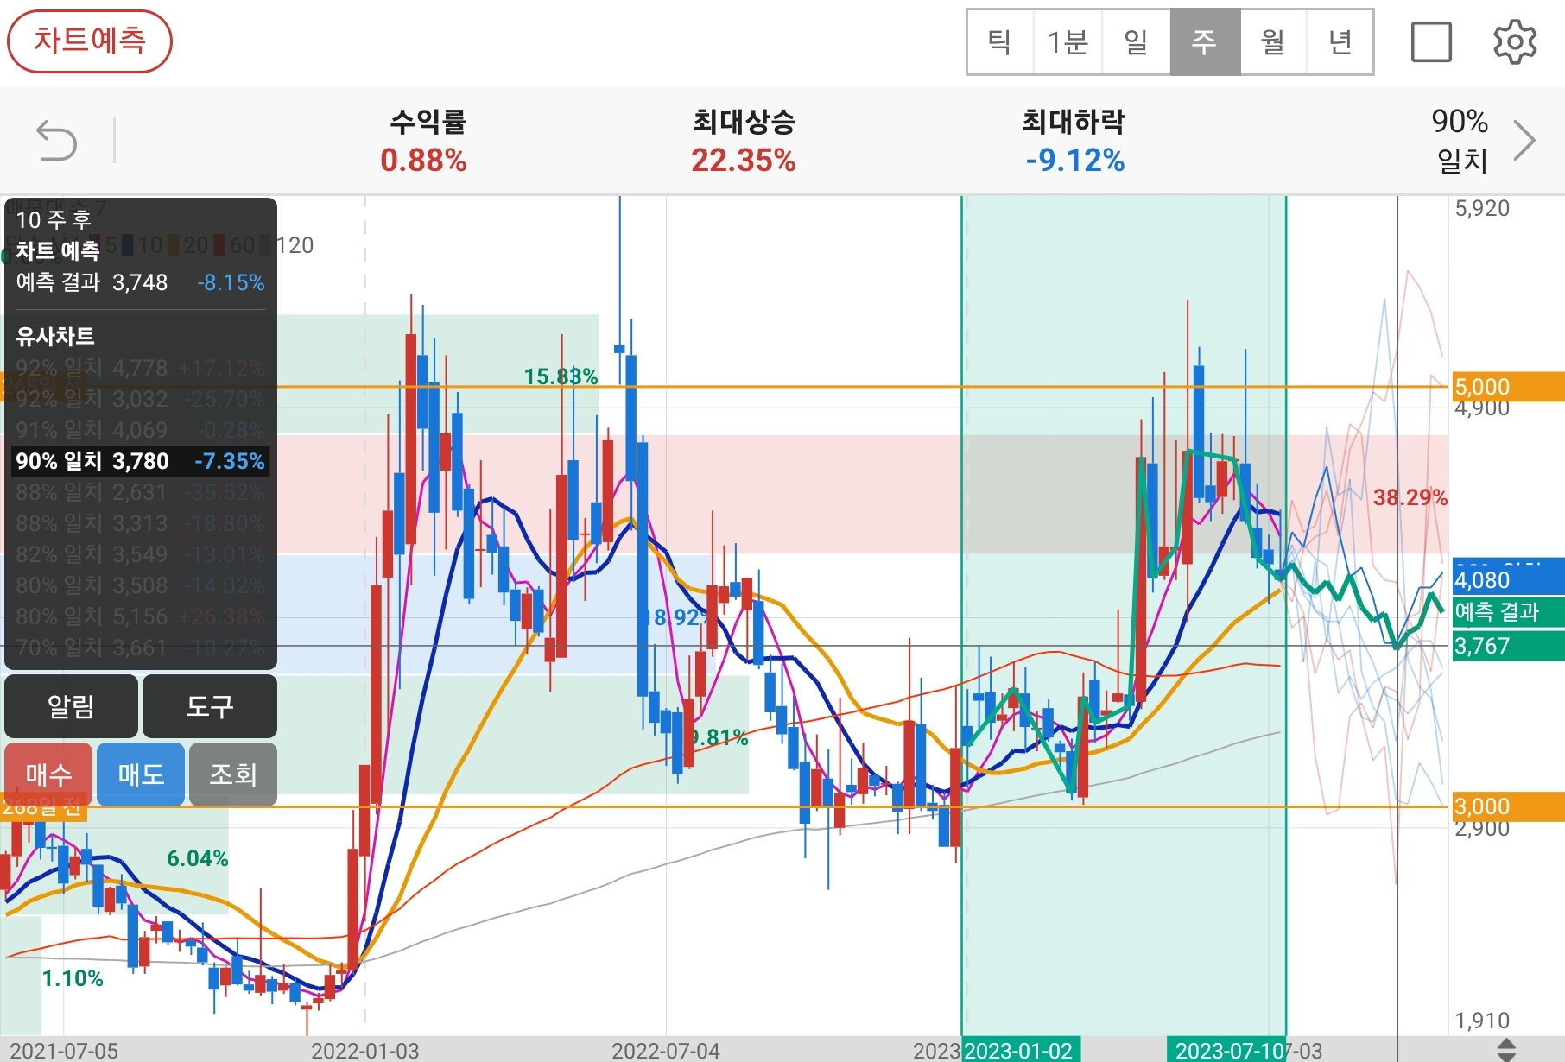Tap the 1.10% zone percentage label
Viewport: 1565px width, 1062px height.
coord(73,978)
